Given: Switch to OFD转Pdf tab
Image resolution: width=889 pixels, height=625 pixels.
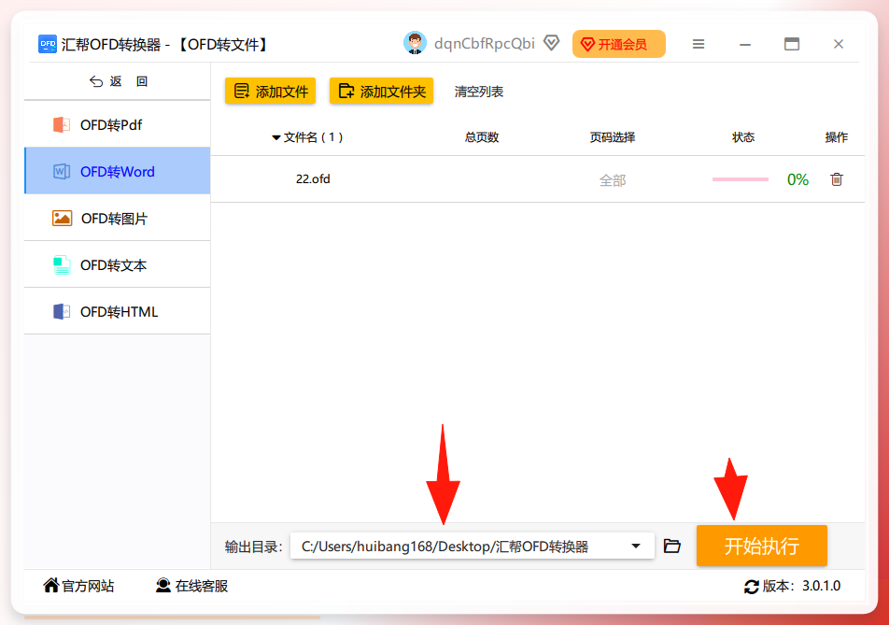Looking at the screenshot, I should (118, 124).
